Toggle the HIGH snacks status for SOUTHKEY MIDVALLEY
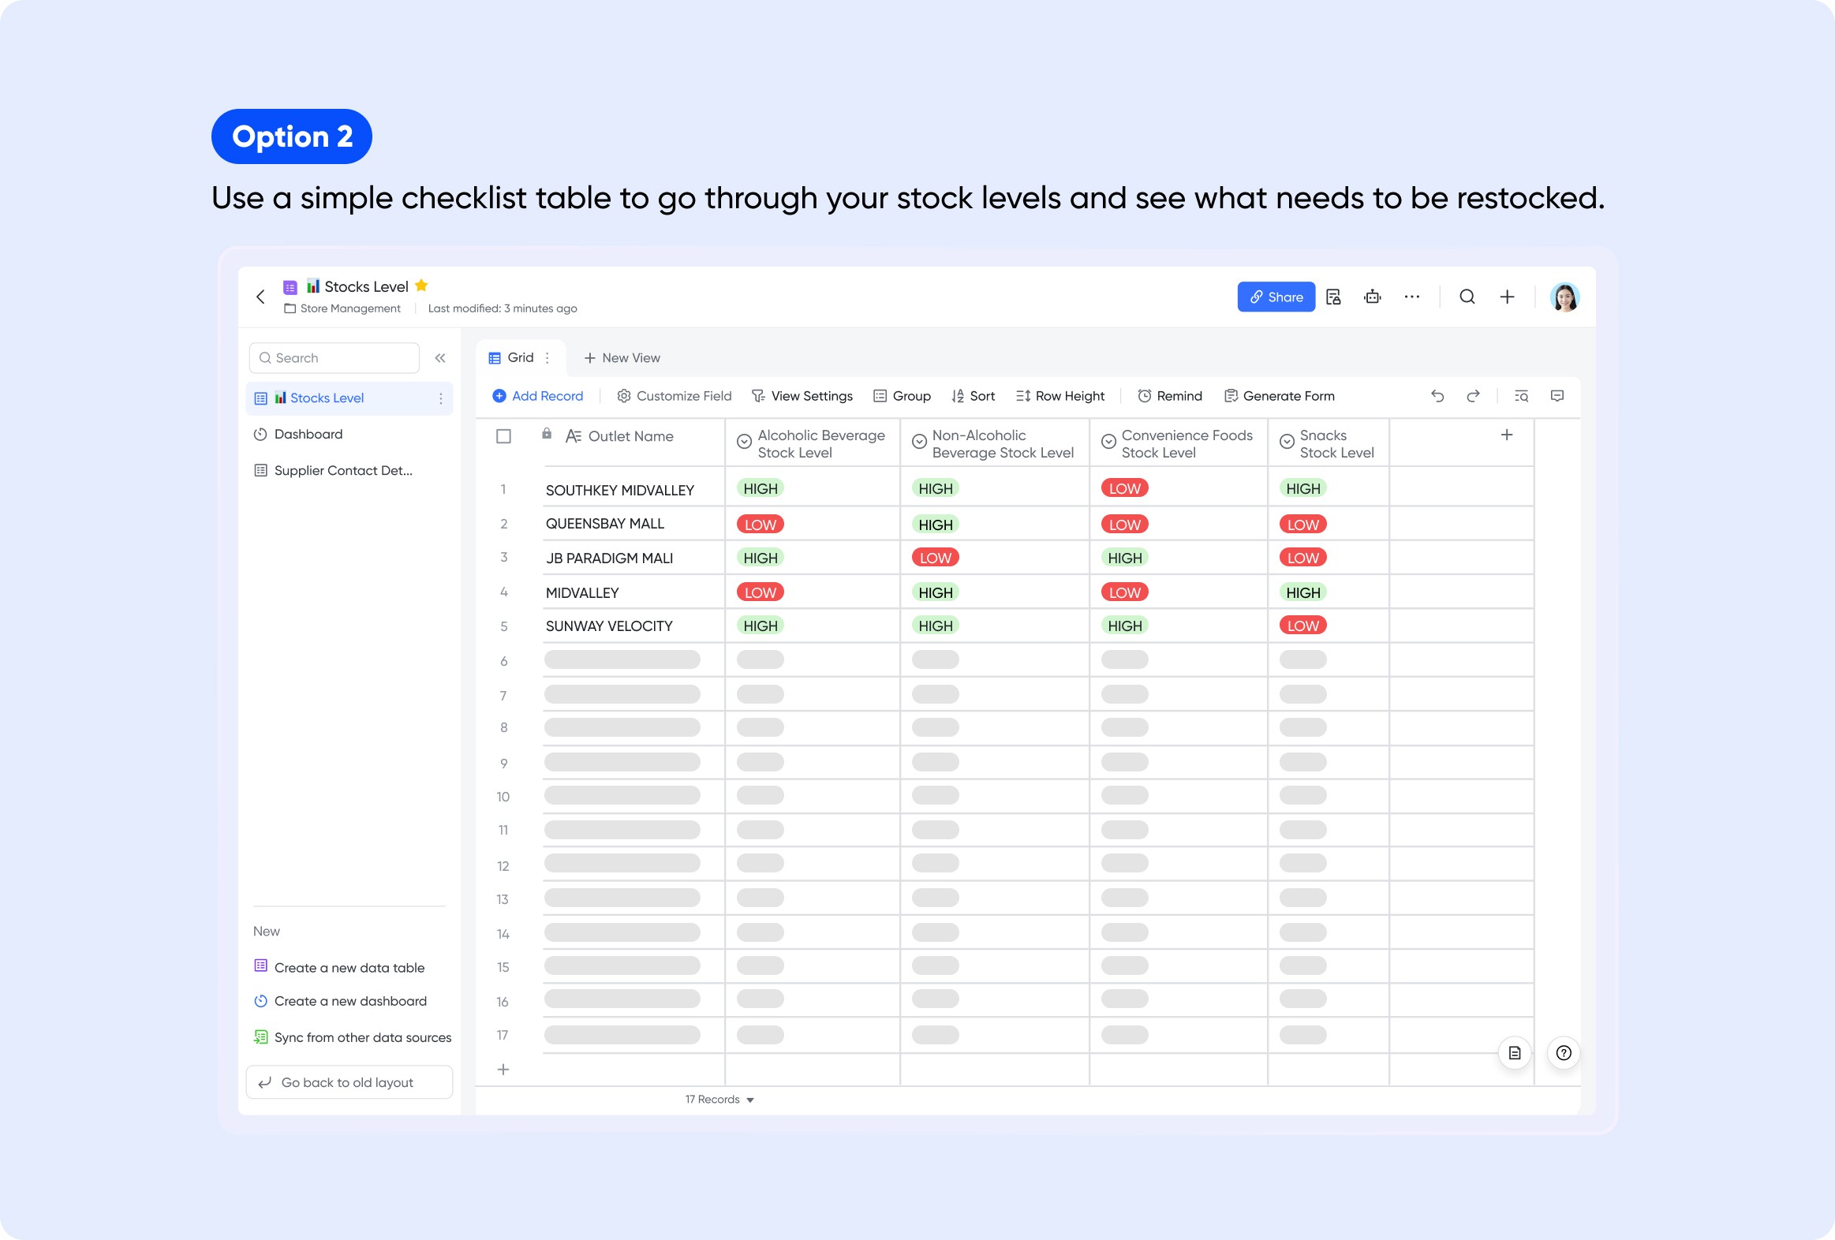Viewport: 1835px width, 1240px height. [1302, 487]
